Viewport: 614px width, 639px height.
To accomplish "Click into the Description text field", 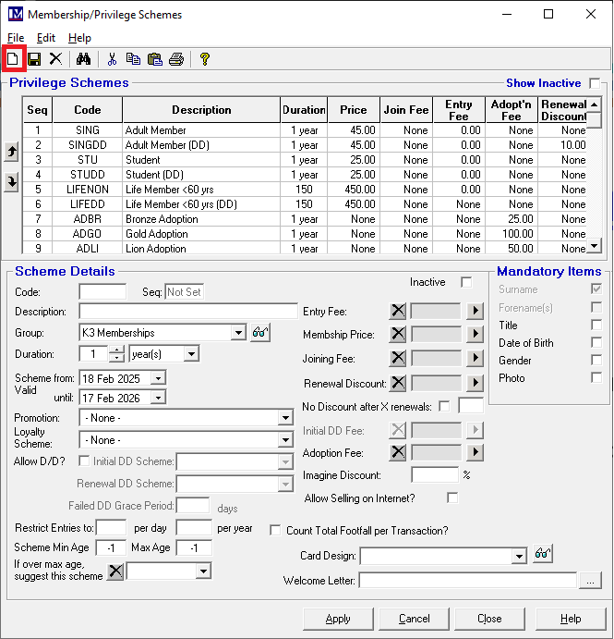I will [x=188, y=312].
